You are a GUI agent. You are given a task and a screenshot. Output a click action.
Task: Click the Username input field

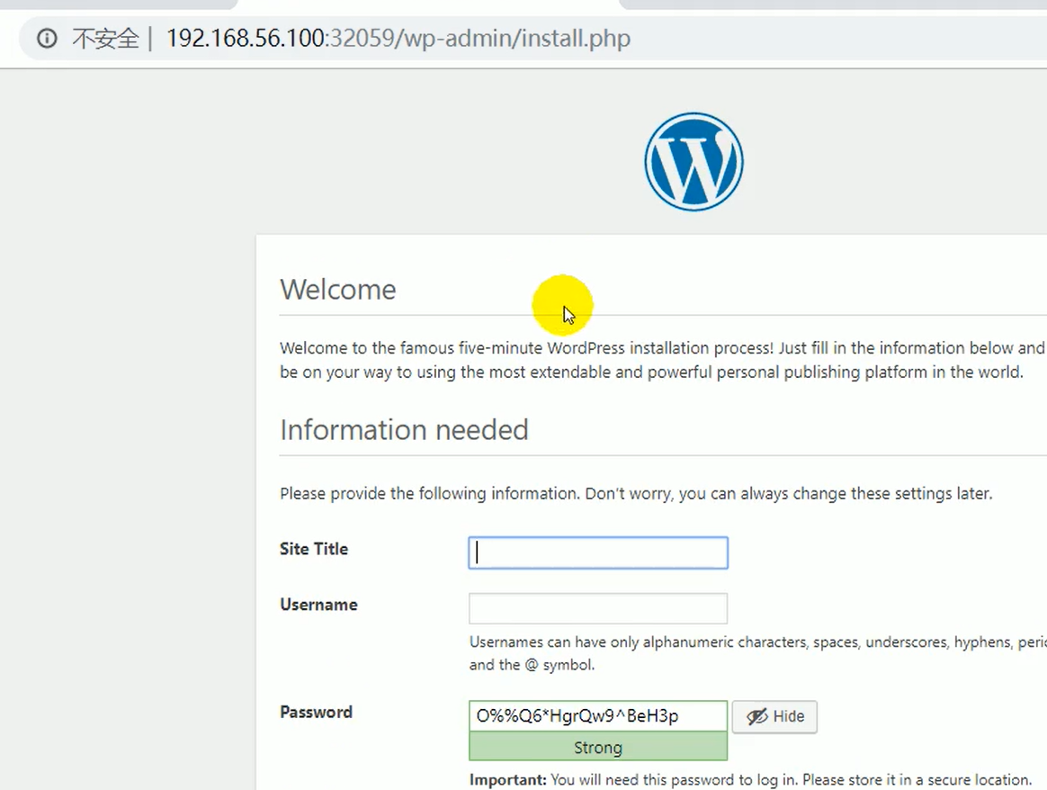(x=598, y=608)
